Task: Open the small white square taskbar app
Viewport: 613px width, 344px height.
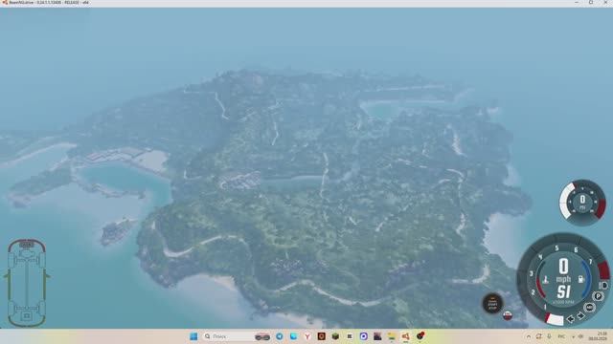Action: point(350,336)
